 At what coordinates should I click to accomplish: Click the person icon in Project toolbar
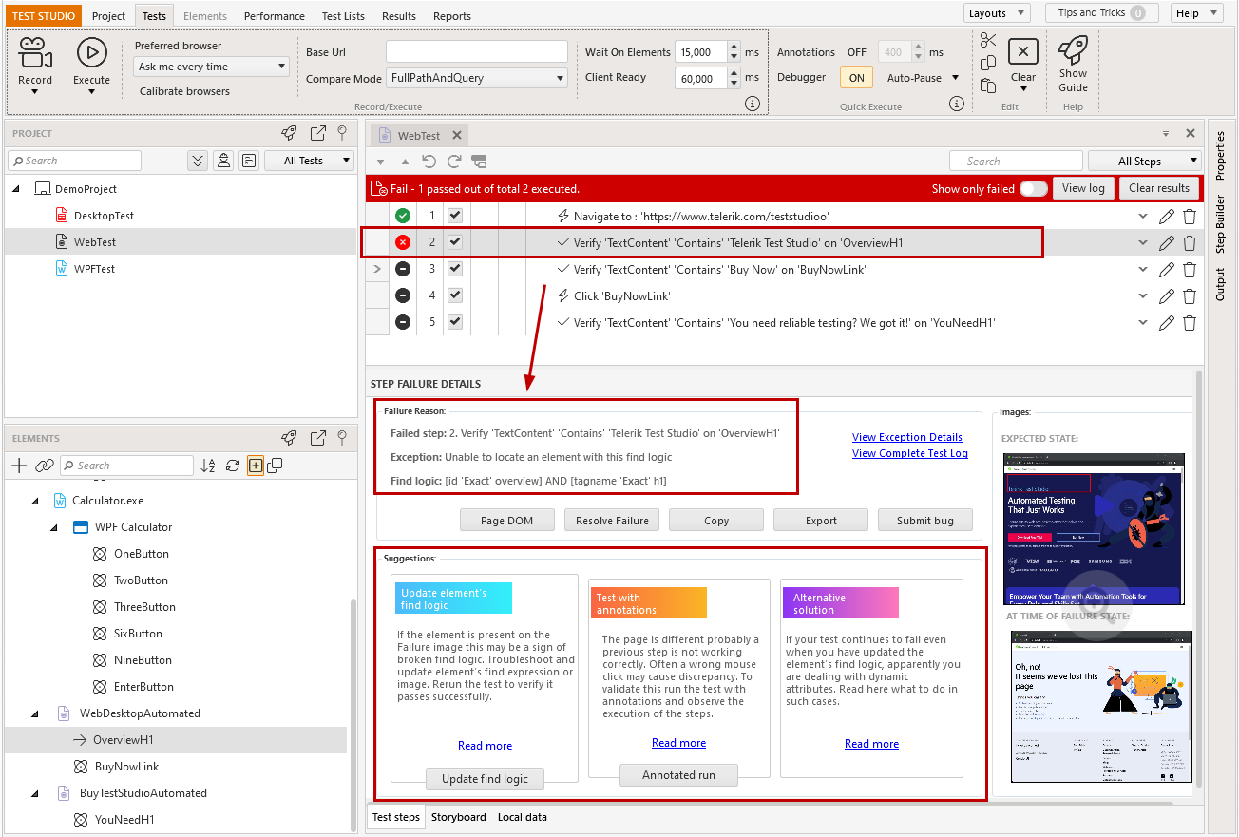[x=223, y=161]
